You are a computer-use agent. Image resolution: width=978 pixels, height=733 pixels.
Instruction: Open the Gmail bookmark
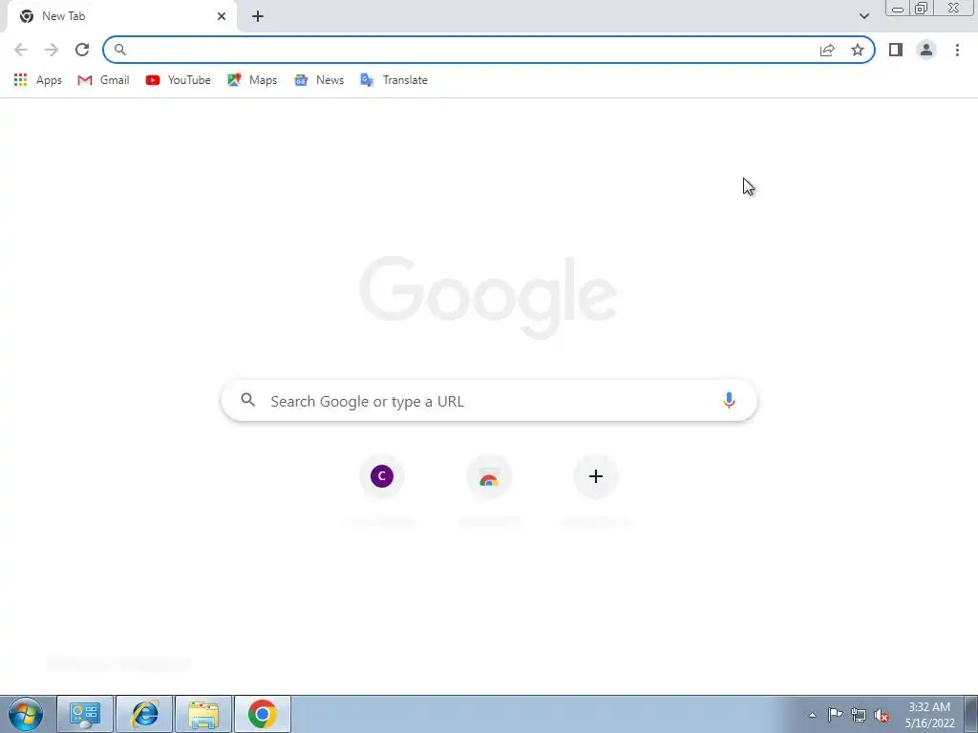click(103, 80)
